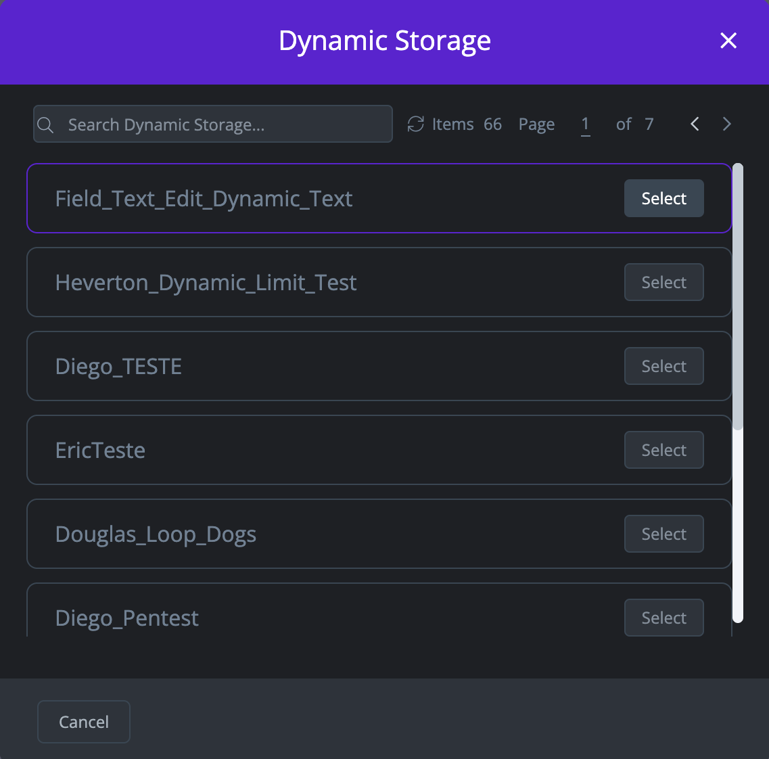The height and width of the screenshot is (759, 769).
Task: Close the Dynamic Storage dialog
Action: (728, 41)
